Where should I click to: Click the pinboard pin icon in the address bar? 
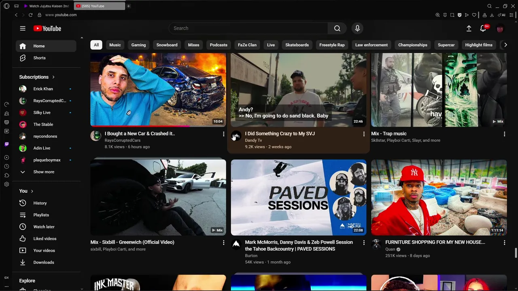(x=445, y=15)
